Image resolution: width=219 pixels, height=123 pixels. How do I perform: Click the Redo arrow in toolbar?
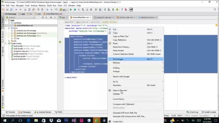21,10
